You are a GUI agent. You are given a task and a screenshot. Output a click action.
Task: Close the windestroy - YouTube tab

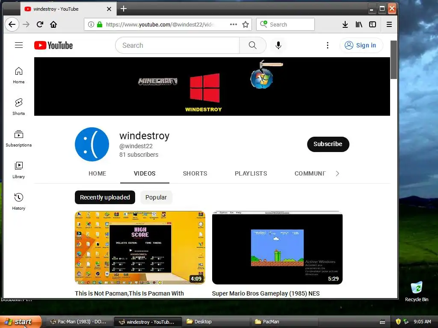point(109,9)
